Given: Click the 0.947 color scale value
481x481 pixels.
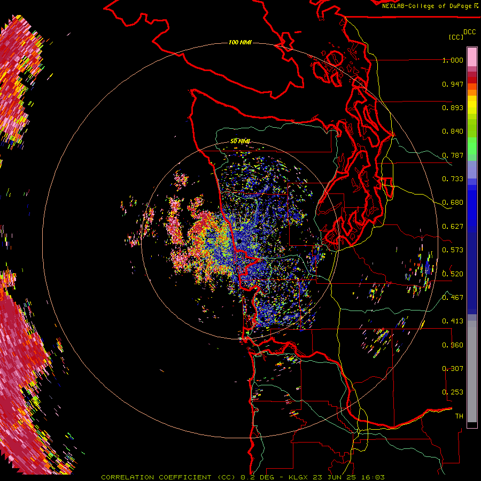Looking at the screenshot, I should coord(453,84).
